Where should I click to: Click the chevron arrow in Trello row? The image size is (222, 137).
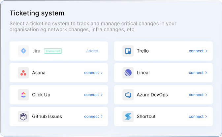(x=206, y=51)
